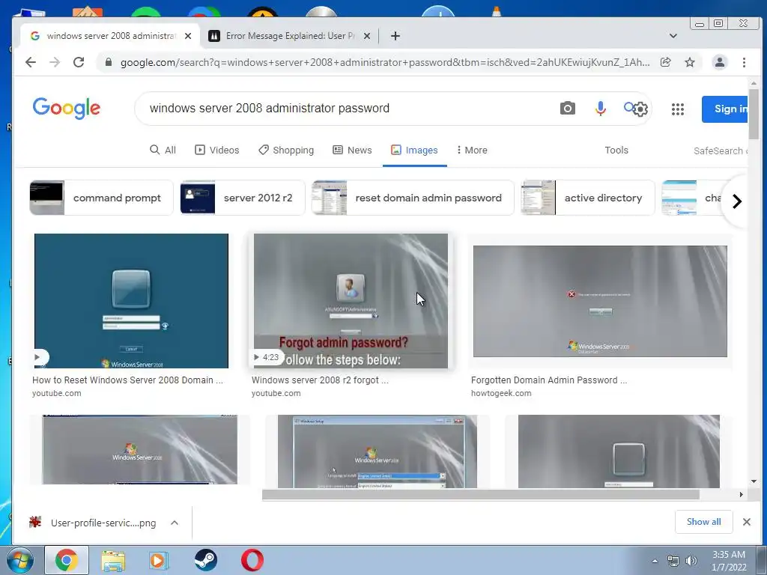The image size is (767, 575).
Task: Switch to the All results tab
Action: [x=163, y=150]
